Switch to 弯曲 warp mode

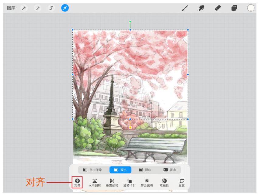170,170
